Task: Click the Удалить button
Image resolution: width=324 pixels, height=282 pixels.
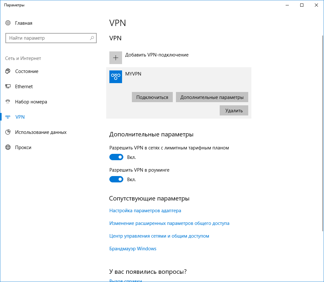Action: (x=234, y=110)
